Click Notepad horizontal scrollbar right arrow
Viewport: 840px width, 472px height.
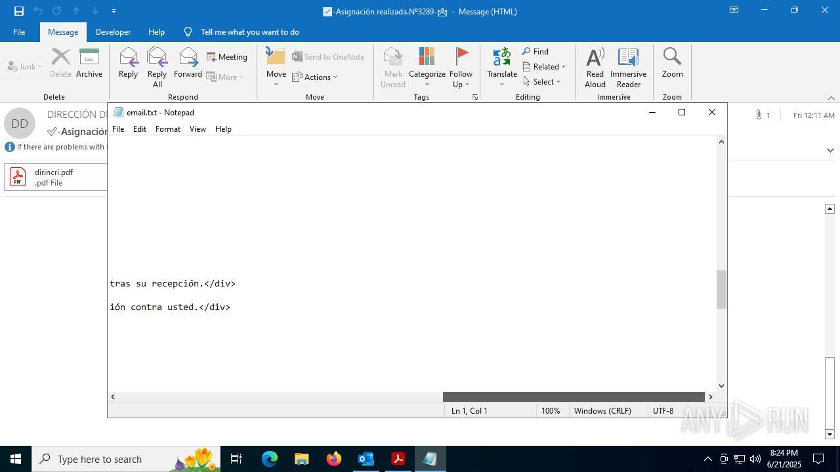(x=710, y=397)
